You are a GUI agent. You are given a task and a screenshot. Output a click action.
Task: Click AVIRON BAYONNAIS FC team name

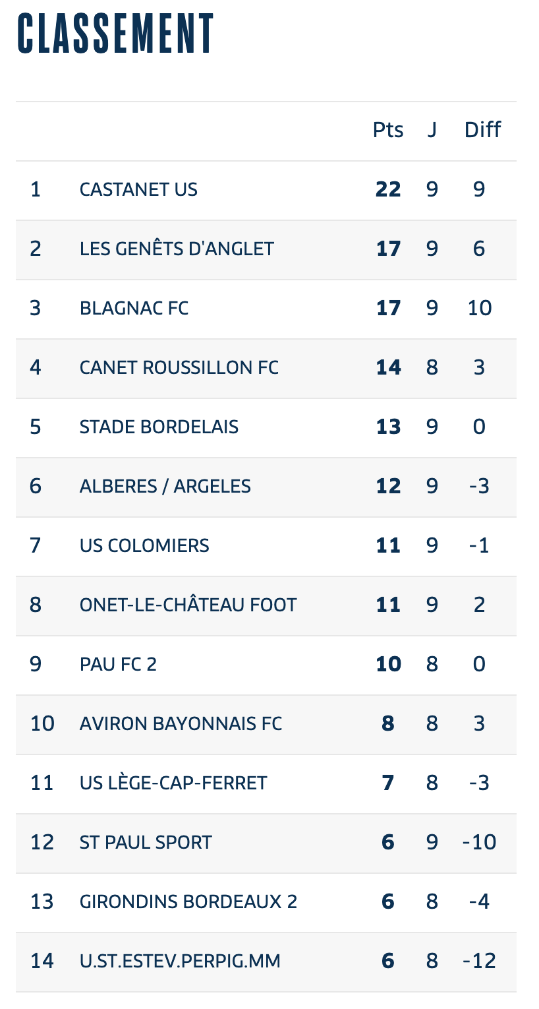tap(181, 723)
